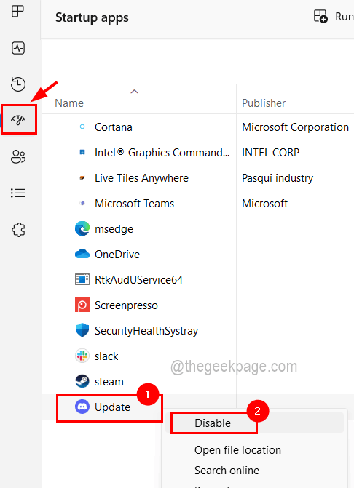
Task: Select the slack row name
Action: 106,356
